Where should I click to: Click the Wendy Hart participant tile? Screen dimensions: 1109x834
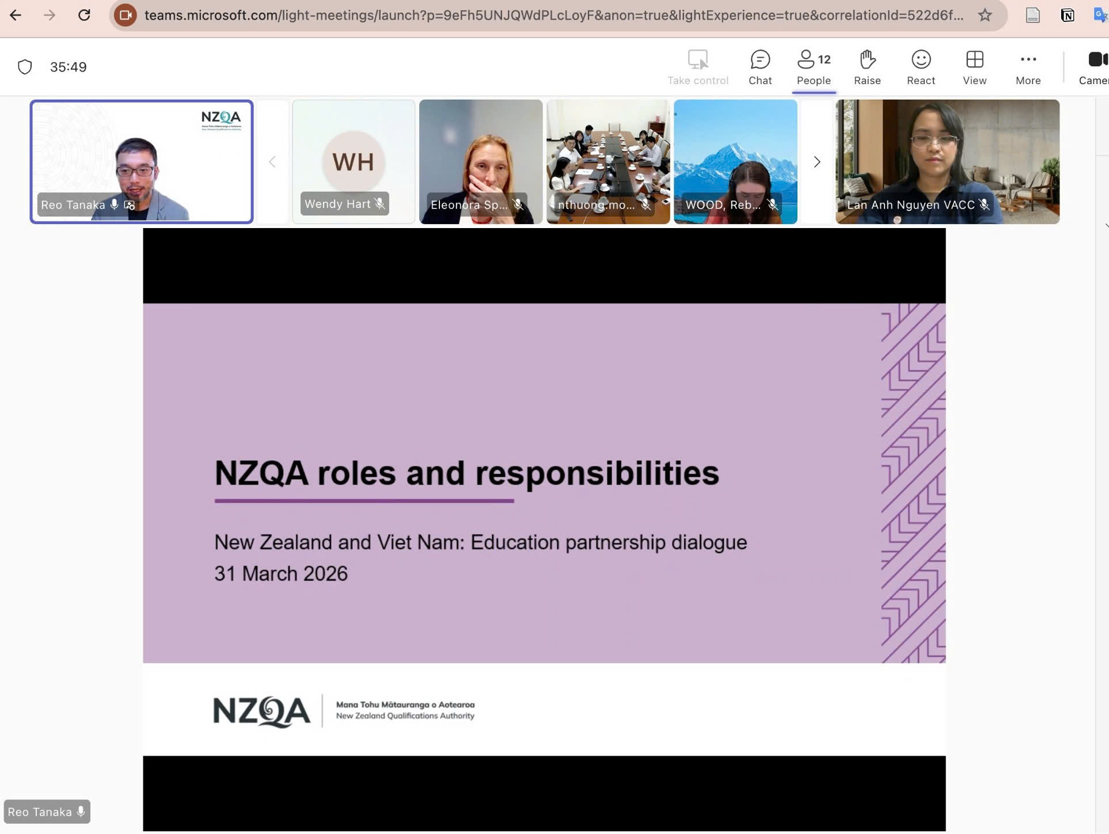pyautogui.click(x=353, y=161)
